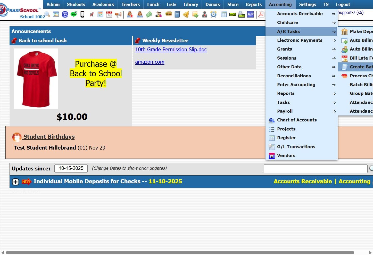Open the person in suit icon

[205, 14]
